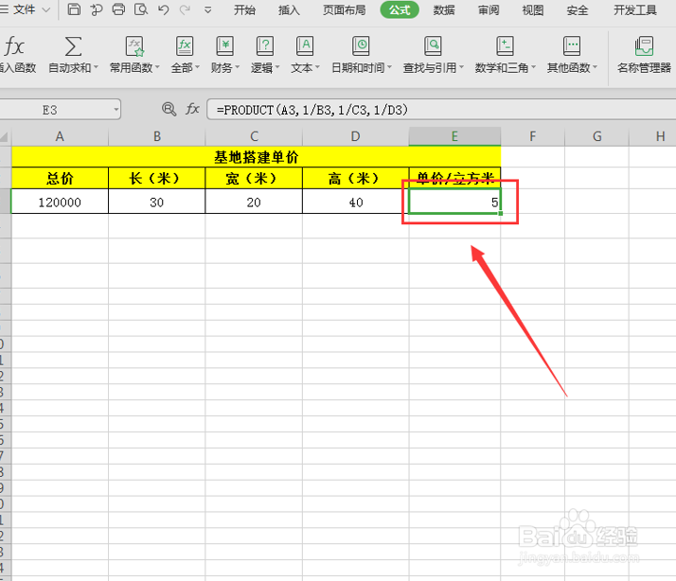
Task: Expand the 财务 dropdown arrow
Action: coord(237,67)
